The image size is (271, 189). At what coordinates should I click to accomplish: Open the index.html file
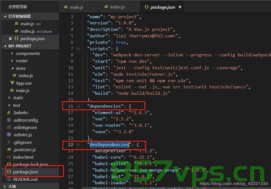tap(23, 157)
